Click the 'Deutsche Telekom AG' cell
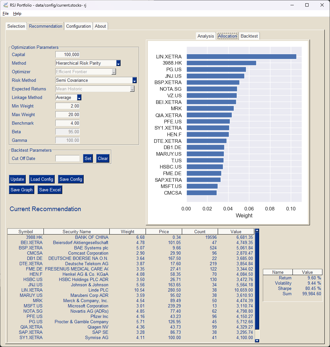Screen dimensions: 330x347 pyautogui.click(x=87, y=264)
